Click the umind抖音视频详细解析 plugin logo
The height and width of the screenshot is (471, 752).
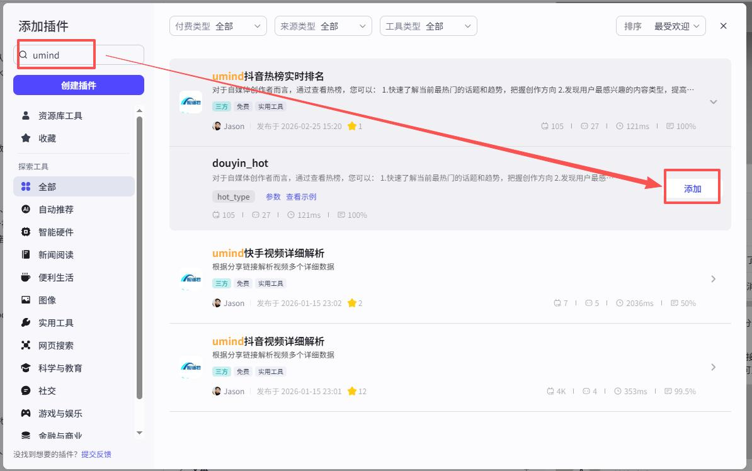click(190, 367)
